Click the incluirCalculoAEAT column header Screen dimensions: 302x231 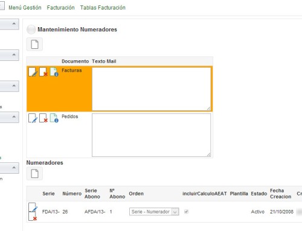pyautogui.click(x=205, y=194)
